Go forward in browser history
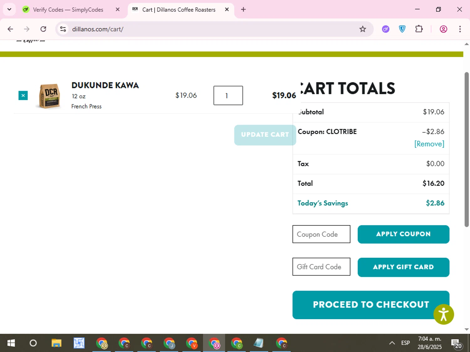This screenshot has height=352, width=470. [x=27, y=29]
